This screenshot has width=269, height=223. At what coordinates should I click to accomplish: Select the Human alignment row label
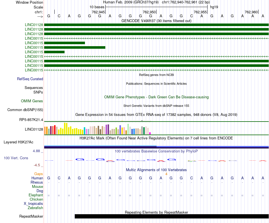(37, 178)
